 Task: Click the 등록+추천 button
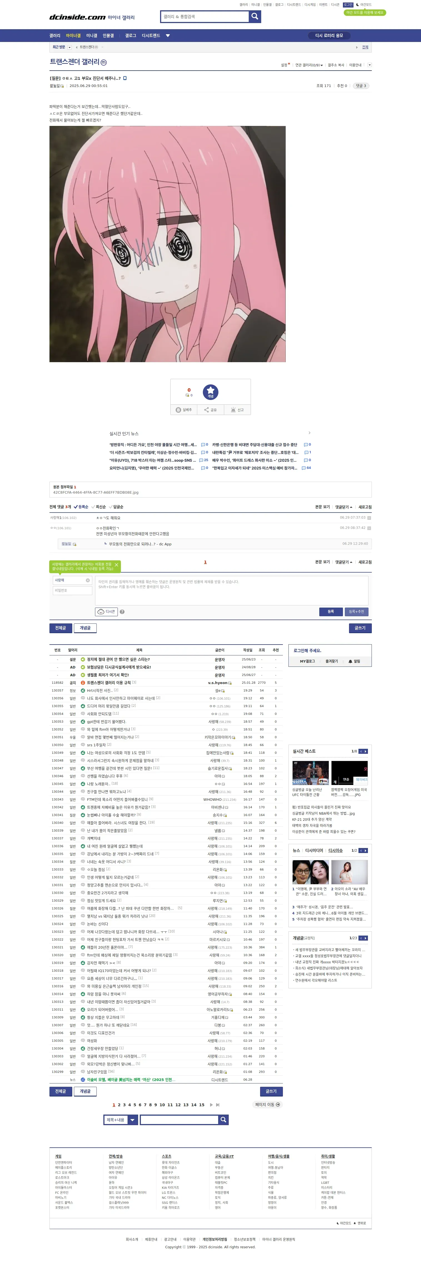coord(356,611)
